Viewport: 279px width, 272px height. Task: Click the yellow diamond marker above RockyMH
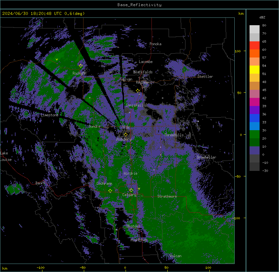pos(81,66)
